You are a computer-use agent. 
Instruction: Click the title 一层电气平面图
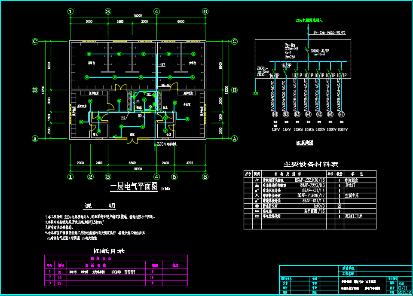click(x=134, y=186)
